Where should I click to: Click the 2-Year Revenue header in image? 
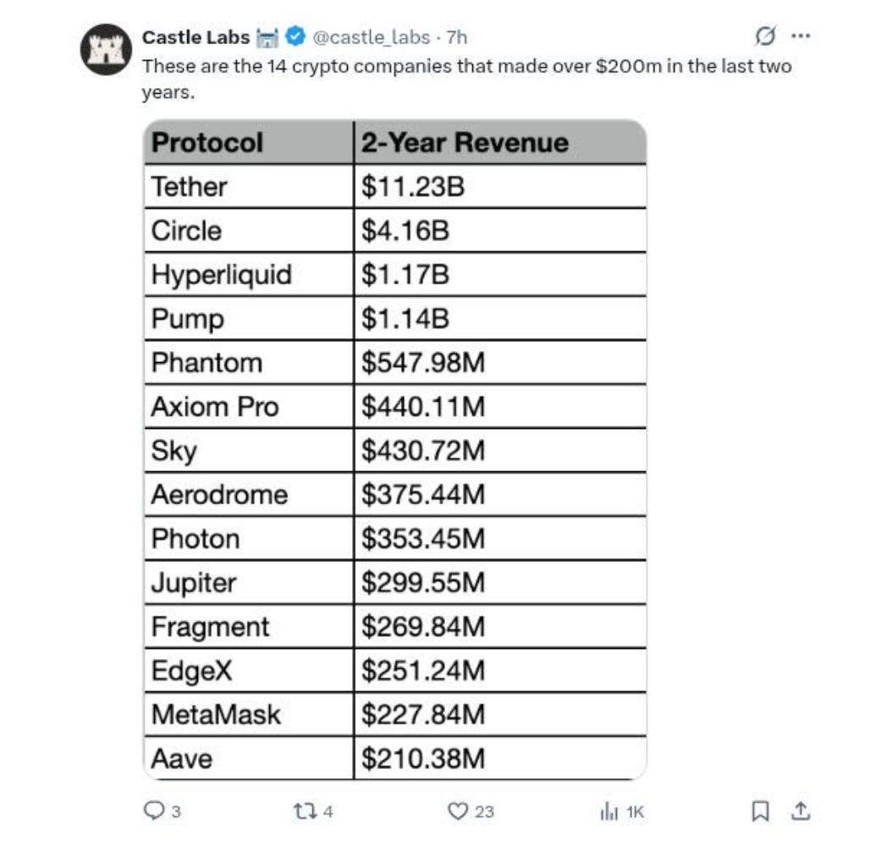click(x=465, y=142)
